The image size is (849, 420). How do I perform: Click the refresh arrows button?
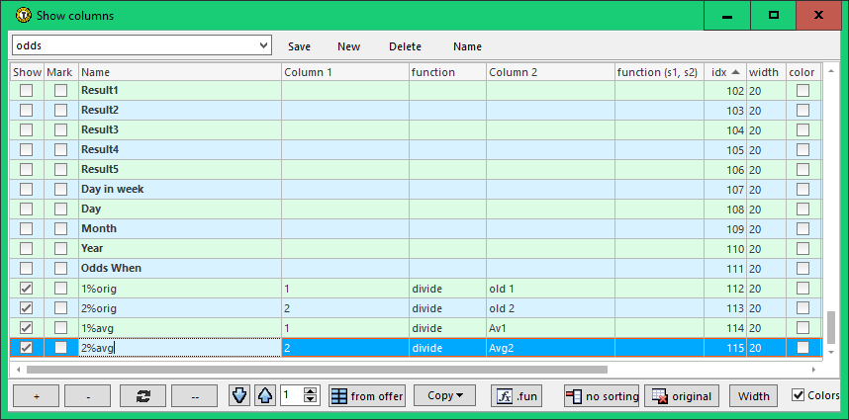tap(142, 395)
